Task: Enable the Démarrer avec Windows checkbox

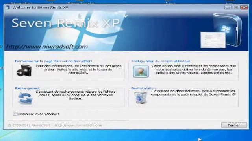Action: [15, 114]
